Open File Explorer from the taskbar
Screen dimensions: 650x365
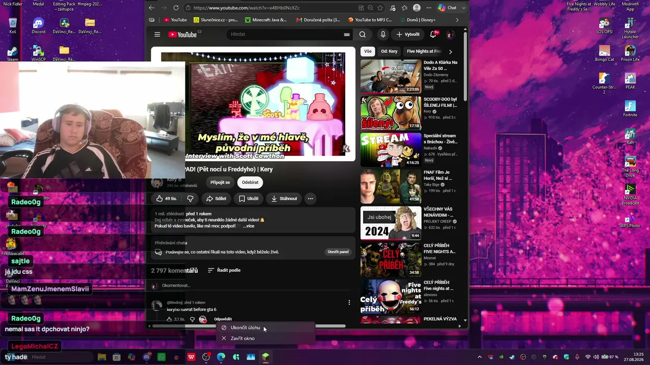102,357
